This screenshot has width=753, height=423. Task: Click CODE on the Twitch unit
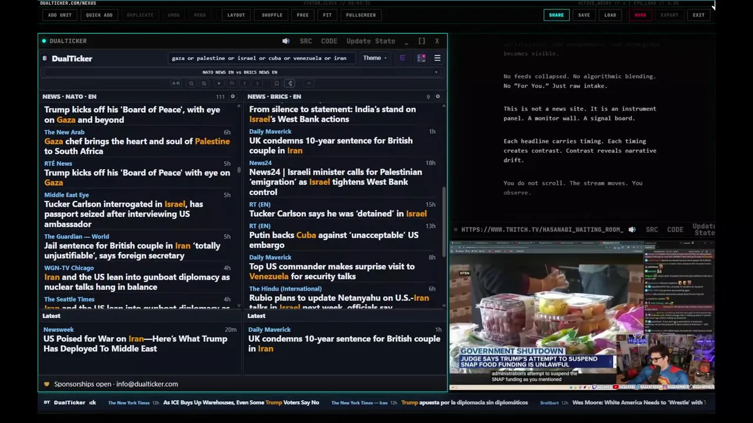(675, 230)
